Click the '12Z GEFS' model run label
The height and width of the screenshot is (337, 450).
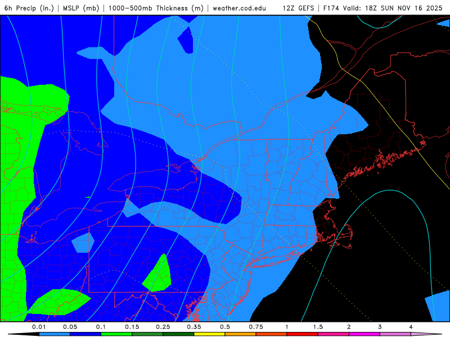coord(299,8)
